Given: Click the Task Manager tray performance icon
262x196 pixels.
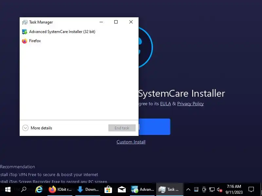Looking at the screenshot, I should pos(196,189).
